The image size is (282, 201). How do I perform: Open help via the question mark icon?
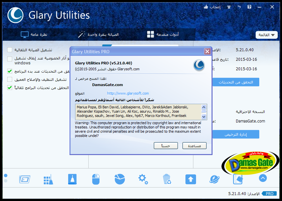click(x=249, y=7)
